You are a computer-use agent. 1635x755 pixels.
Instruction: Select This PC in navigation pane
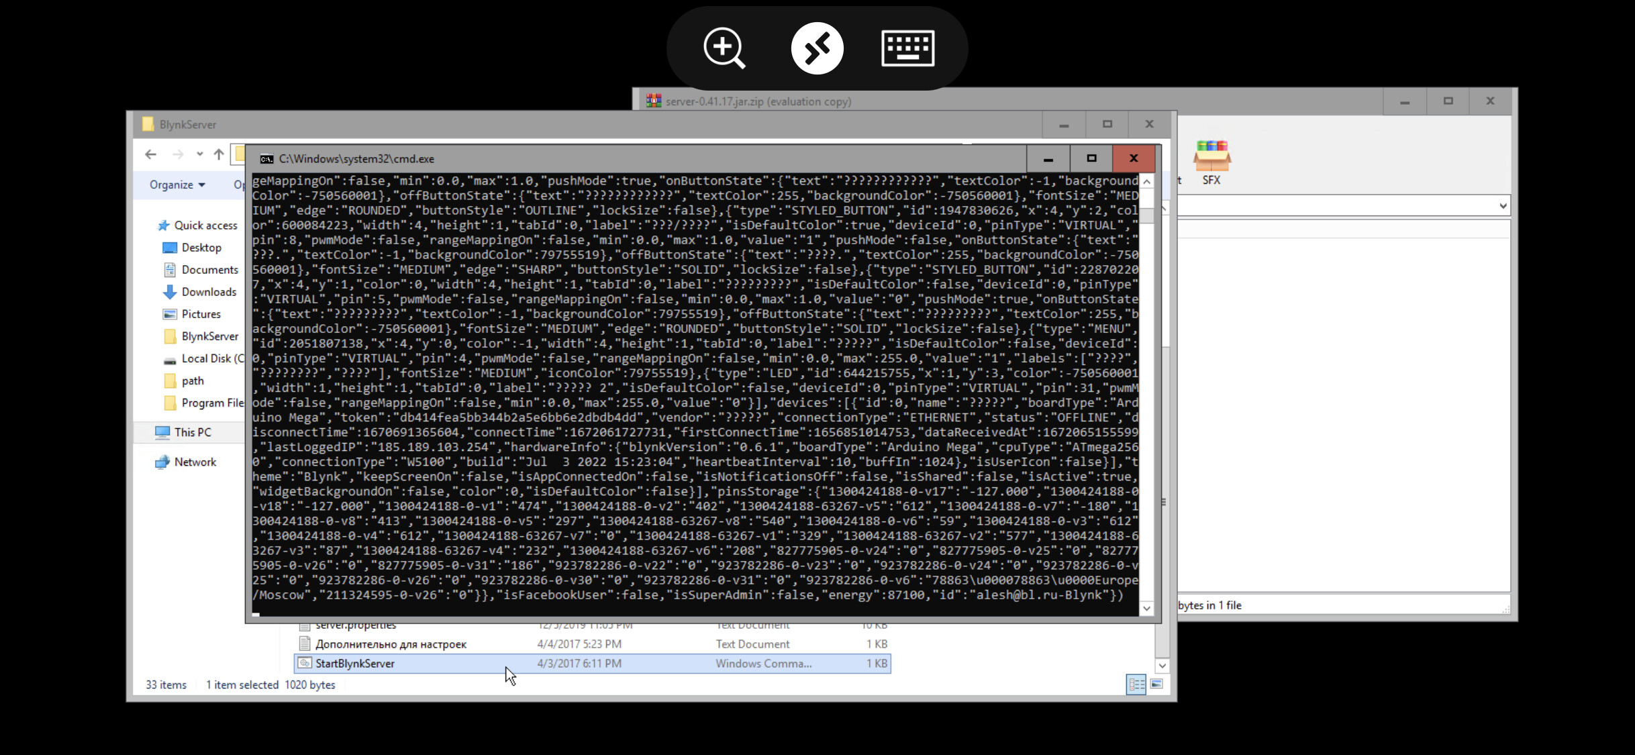click(193, 432)
